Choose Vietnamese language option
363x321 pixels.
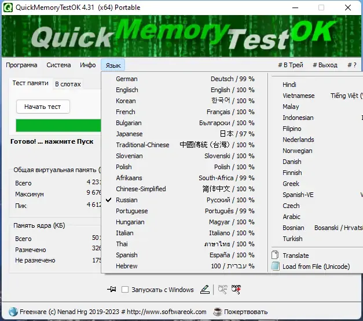point(316,96)
